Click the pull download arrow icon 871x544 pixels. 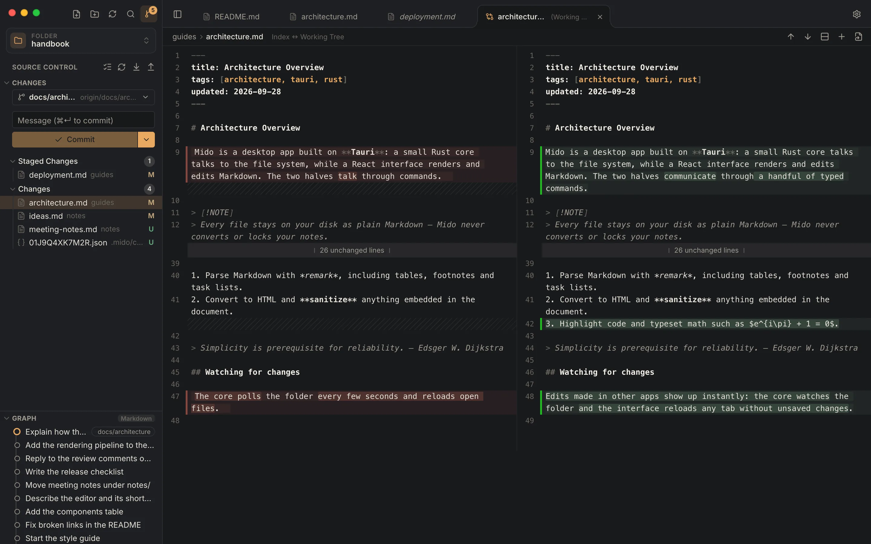coord(136,67)
